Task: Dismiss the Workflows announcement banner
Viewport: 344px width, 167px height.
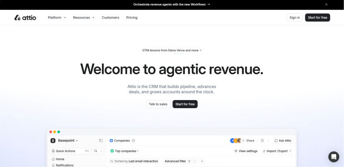Action: pos(326,4)
